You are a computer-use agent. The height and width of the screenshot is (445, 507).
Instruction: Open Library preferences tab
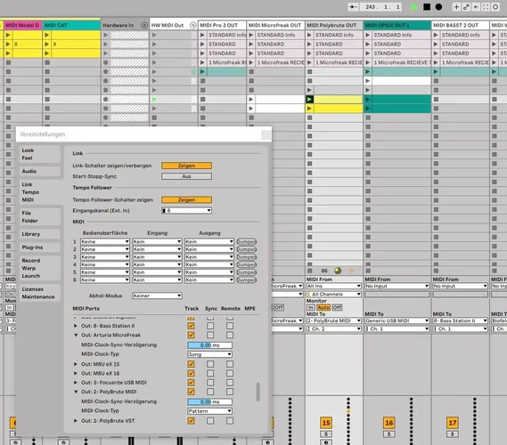pyautogui.click(x=39, y=234)
